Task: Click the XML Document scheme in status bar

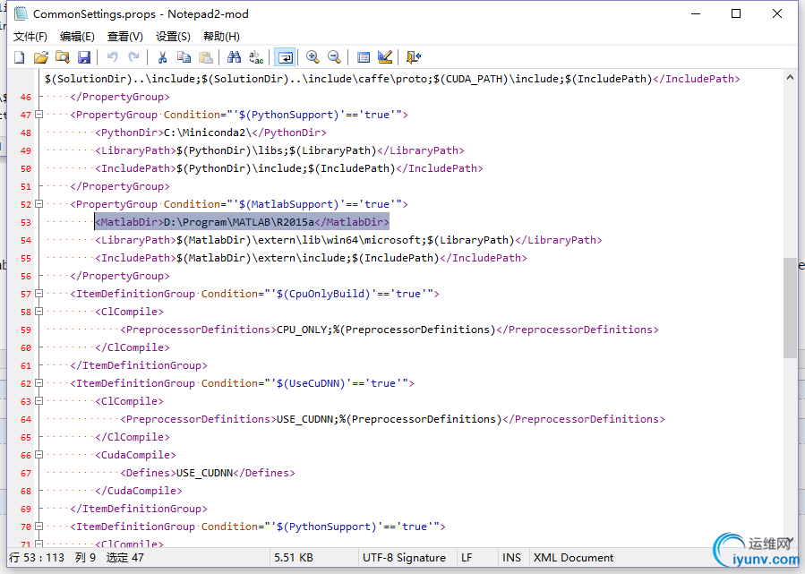Action: click(x=573, y=558)
